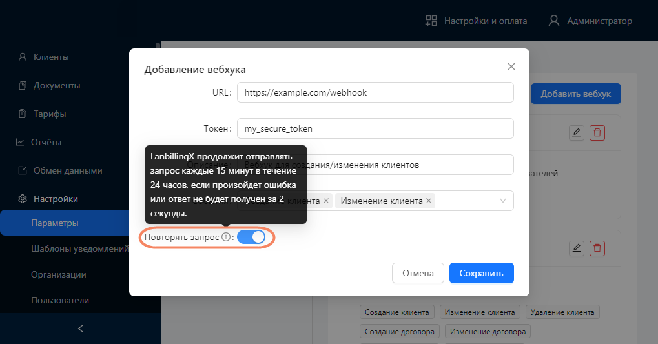
Task: Click the 'Удаление клиента' tag on the webhook card
Action: pyautogui.click(x=562, y=312)
